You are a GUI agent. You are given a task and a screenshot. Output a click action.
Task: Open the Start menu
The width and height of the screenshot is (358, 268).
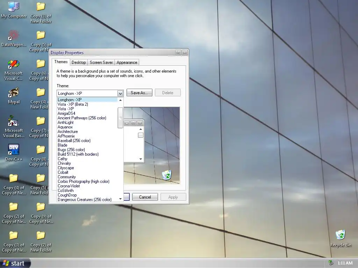[x=15, y=263]
